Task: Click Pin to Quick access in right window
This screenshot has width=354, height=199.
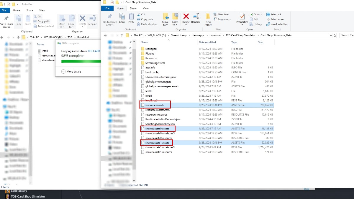Action: point(110,19)
